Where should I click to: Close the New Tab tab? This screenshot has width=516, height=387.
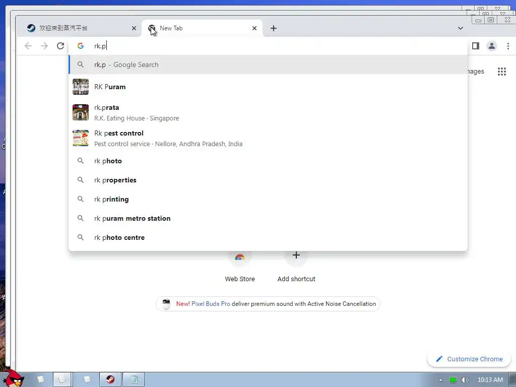point(254,28)
